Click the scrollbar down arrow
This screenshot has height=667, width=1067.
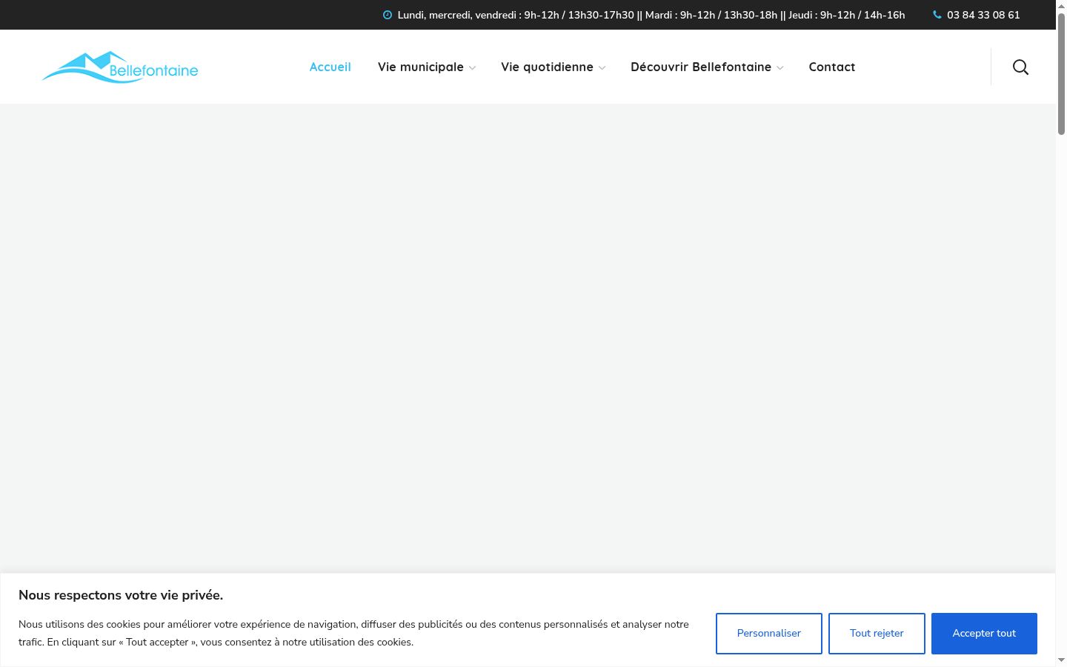pyautogui.click(x=1061, y=660)
